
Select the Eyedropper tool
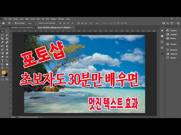point(2,42)
